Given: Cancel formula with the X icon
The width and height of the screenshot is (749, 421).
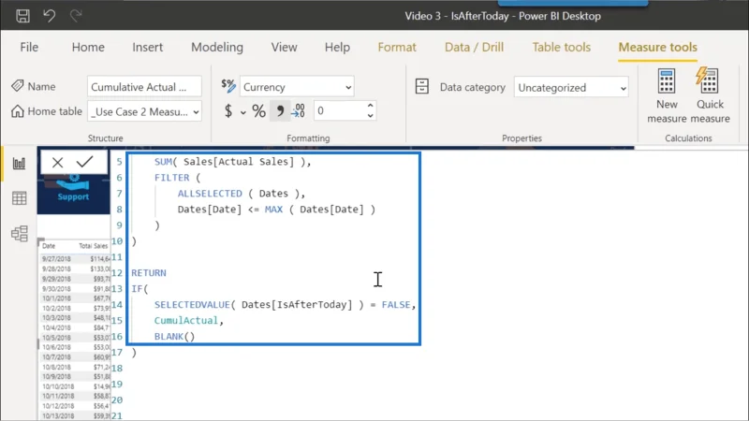Looking at the screenshot, I should (x=58, y=162).
